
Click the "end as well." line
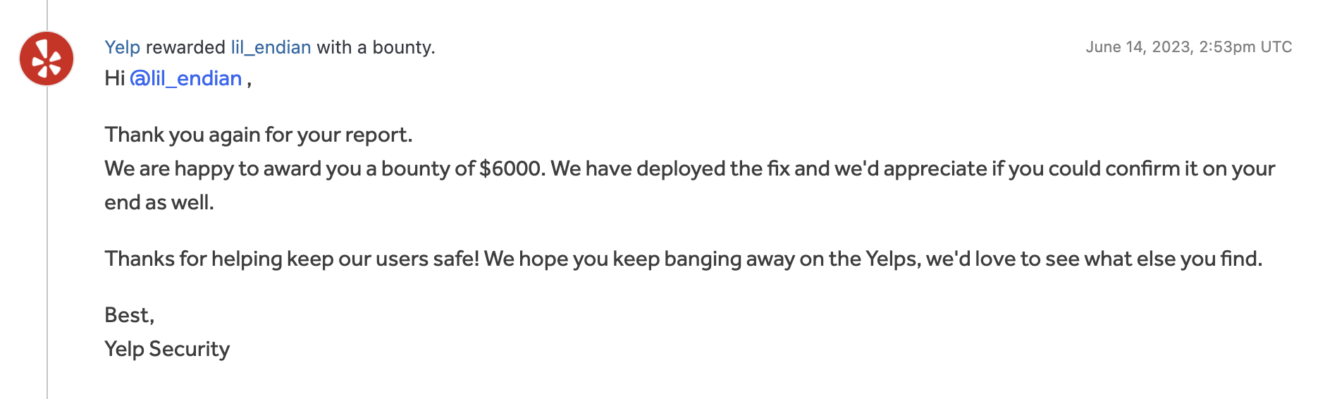coord(159,202)
